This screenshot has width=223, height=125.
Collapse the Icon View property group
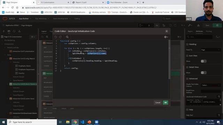(x=187, y=56)
